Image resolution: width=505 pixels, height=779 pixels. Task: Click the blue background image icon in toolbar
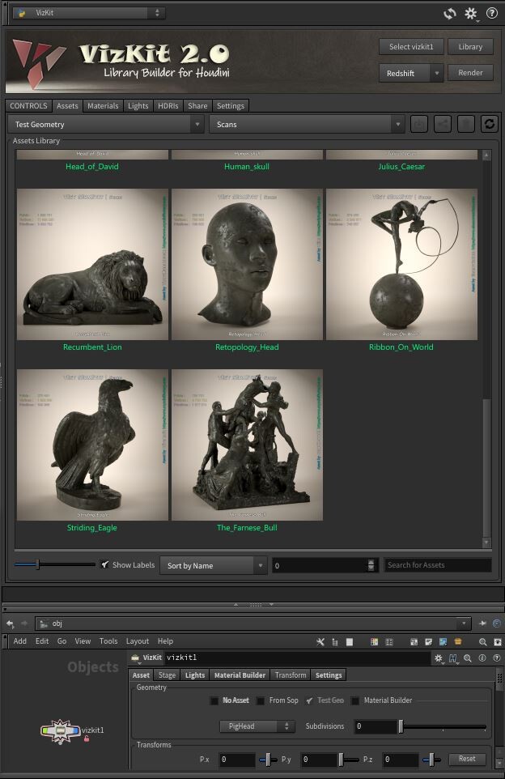[x=443, y=642]
